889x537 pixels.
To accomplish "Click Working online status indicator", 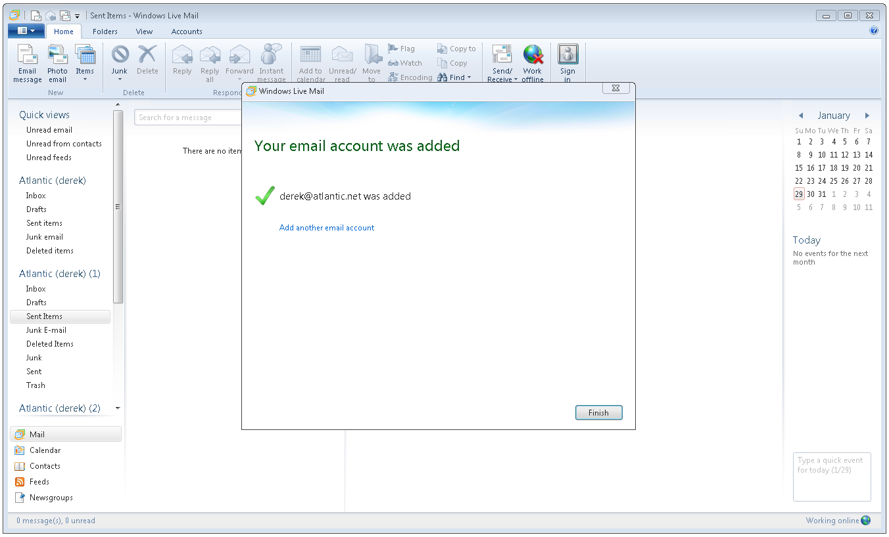I will tap(838, 521).
